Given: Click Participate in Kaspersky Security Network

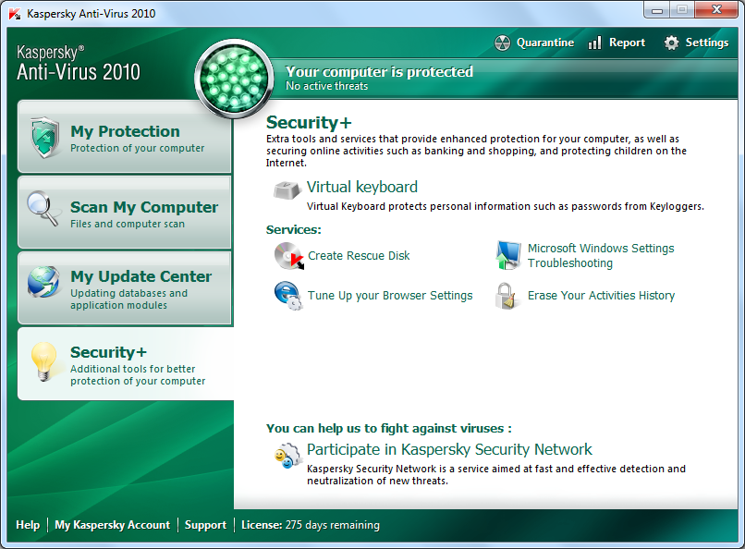Looking at the screenshot, I should [x=449, y=449].
